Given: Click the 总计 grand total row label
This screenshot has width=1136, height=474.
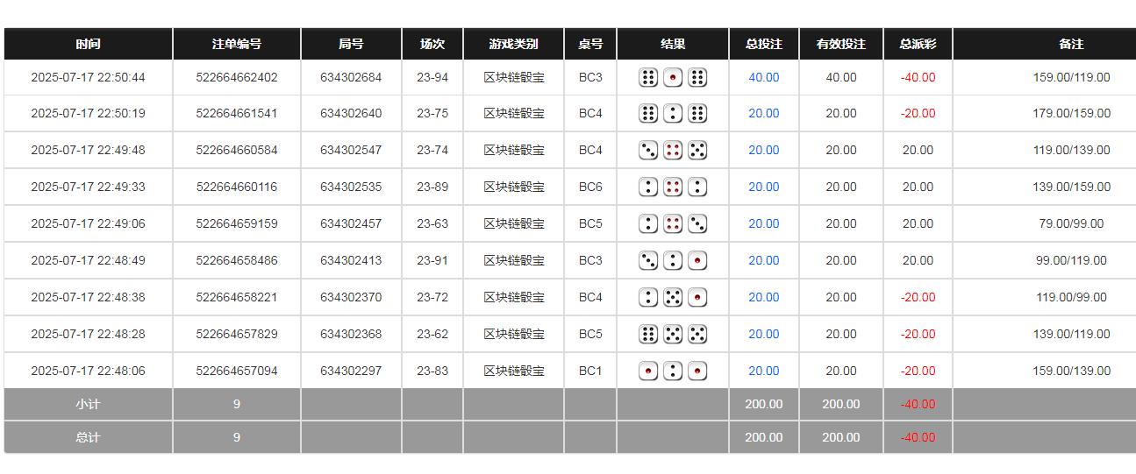Looking at the screenshot, I should [x=88, y=438].
